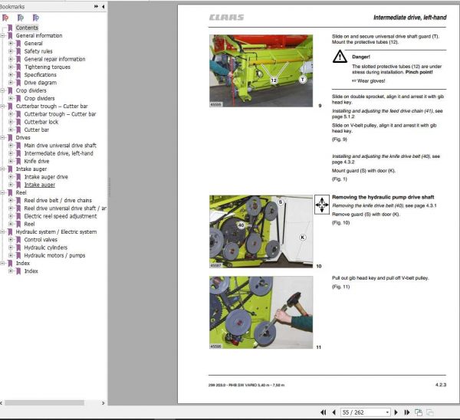Click the bookmark icon beside Tightening torques
Image resolution: width=460 pixels, height=420 pixels.
(18, 67)
